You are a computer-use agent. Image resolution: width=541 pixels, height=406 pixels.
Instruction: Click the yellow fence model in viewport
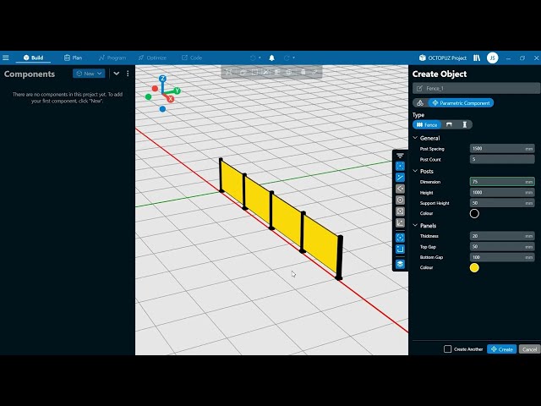287,221
